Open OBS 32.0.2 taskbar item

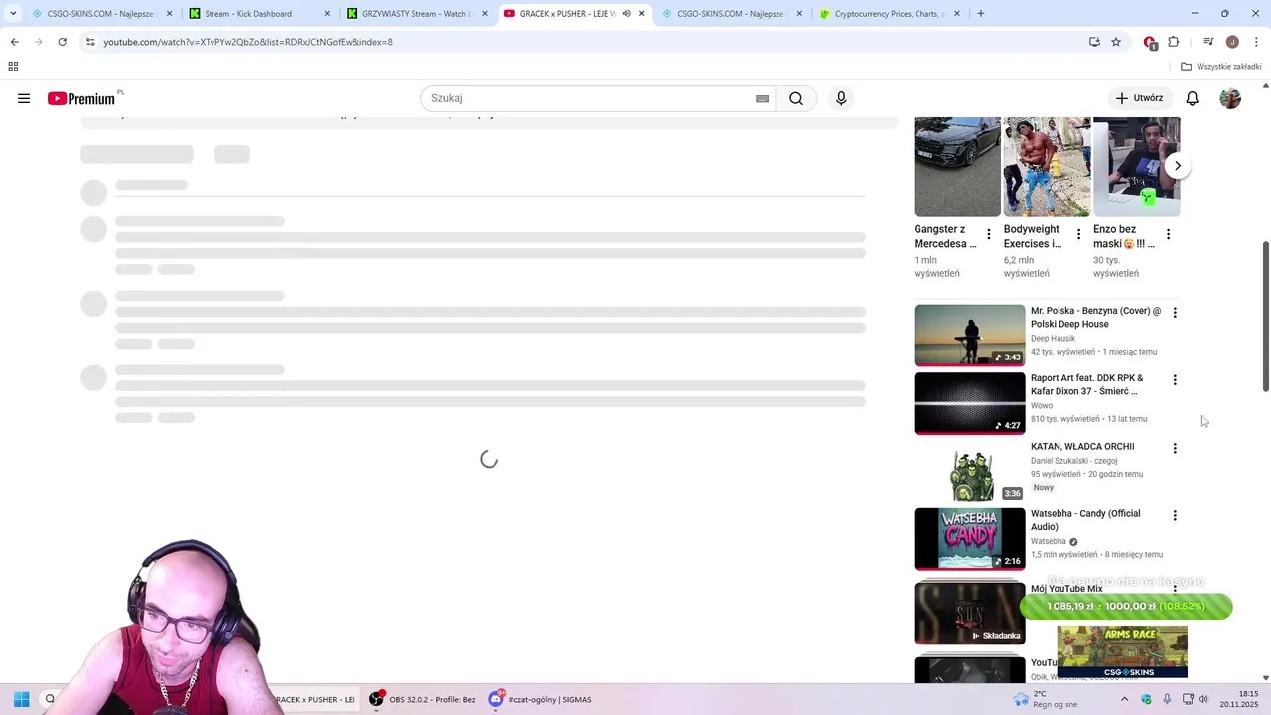422,699
